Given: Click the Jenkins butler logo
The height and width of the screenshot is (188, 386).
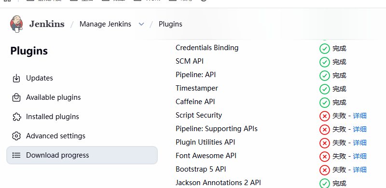Looking at the screenshot, I should pos(16,24).
